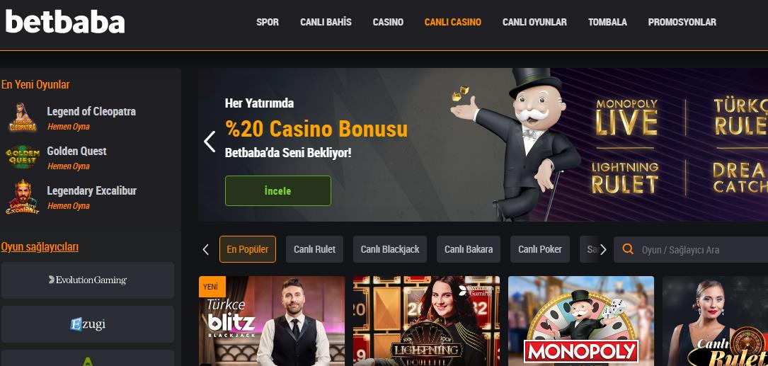The image size is (768, 366).
Task: Select the Evolution Gaming provider logo
Action: point(88,280)
